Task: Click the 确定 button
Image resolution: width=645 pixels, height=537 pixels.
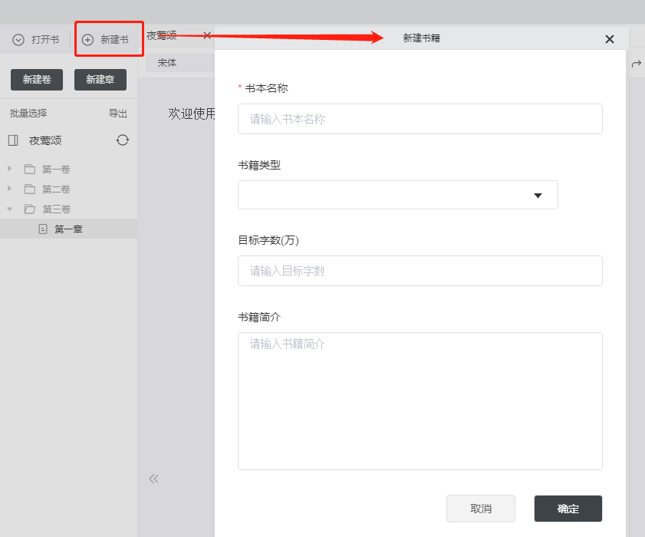Action: [x=568, y=509]
